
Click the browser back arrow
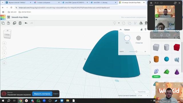coord(3,8)
